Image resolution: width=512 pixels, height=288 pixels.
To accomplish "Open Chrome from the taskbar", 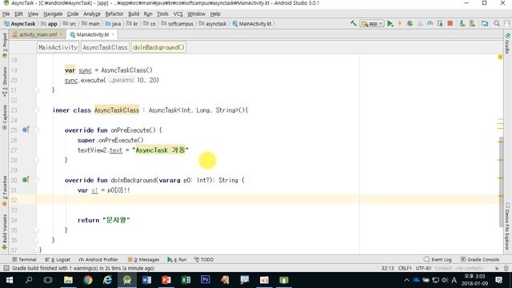I will click(x=88, y=280).
